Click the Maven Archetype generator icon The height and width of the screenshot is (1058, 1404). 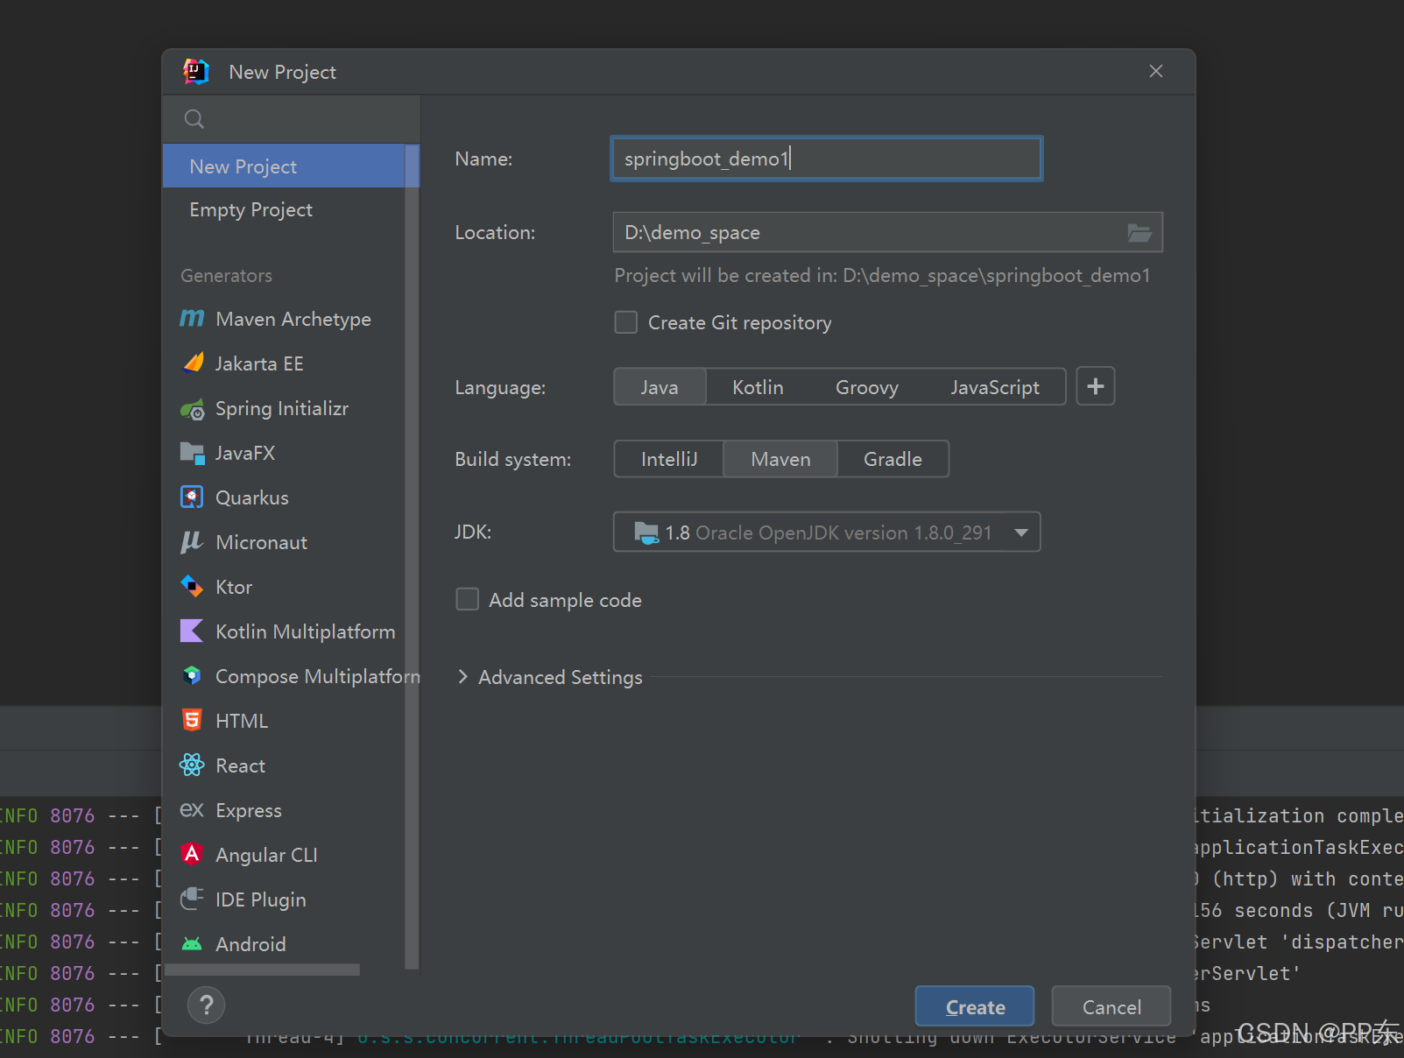pos(192,319)
